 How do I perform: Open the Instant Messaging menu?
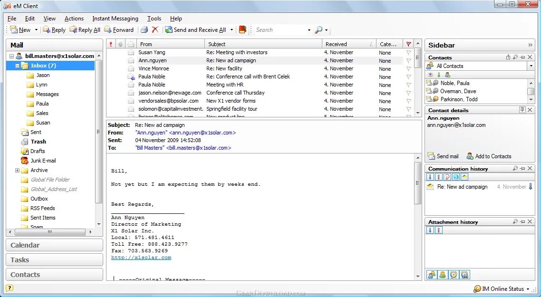tap(115, 19)
